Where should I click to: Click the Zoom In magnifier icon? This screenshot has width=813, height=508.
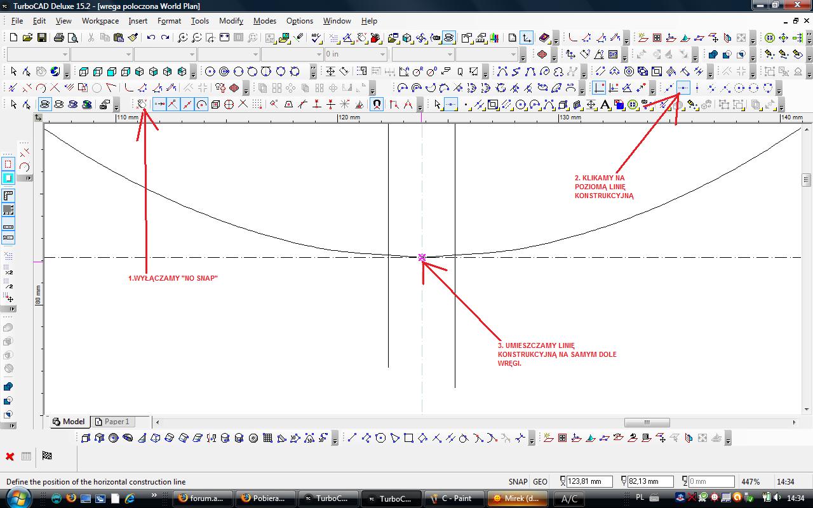(x=182, y=38)
